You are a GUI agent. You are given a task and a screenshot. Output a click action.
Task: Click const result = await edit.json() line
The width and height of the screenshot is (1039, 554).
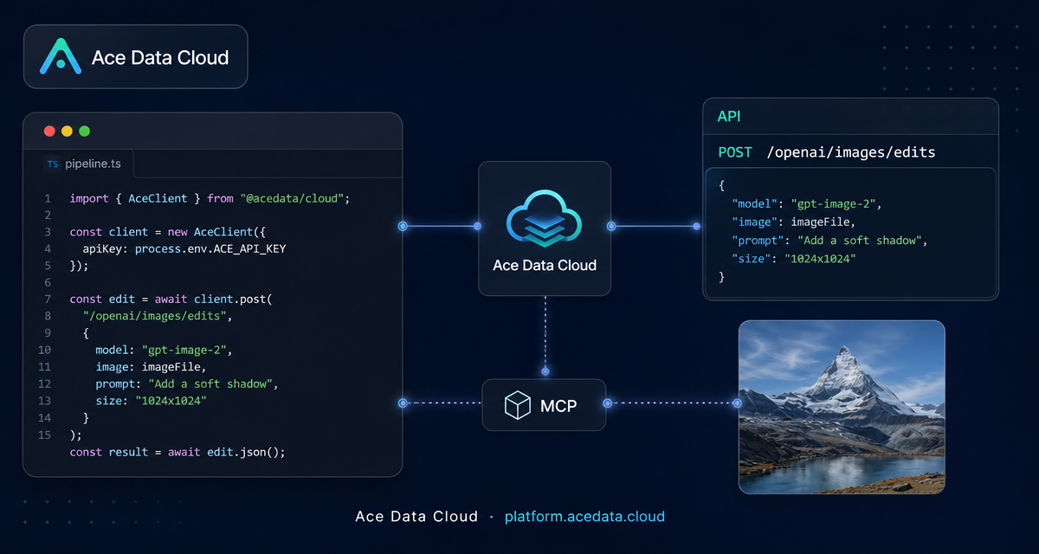177,452
